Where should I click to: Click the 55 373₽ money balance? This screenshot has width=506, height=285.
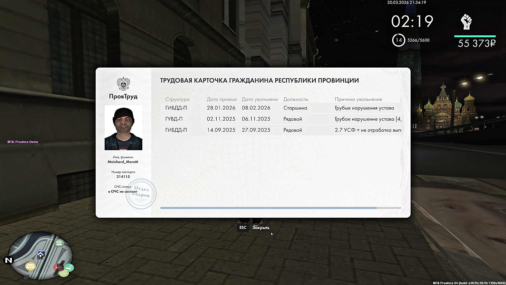click(476, 43)
